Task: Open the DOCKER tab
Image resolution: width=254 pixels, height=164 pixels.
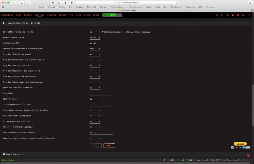Action: click(x=62, y=15)
